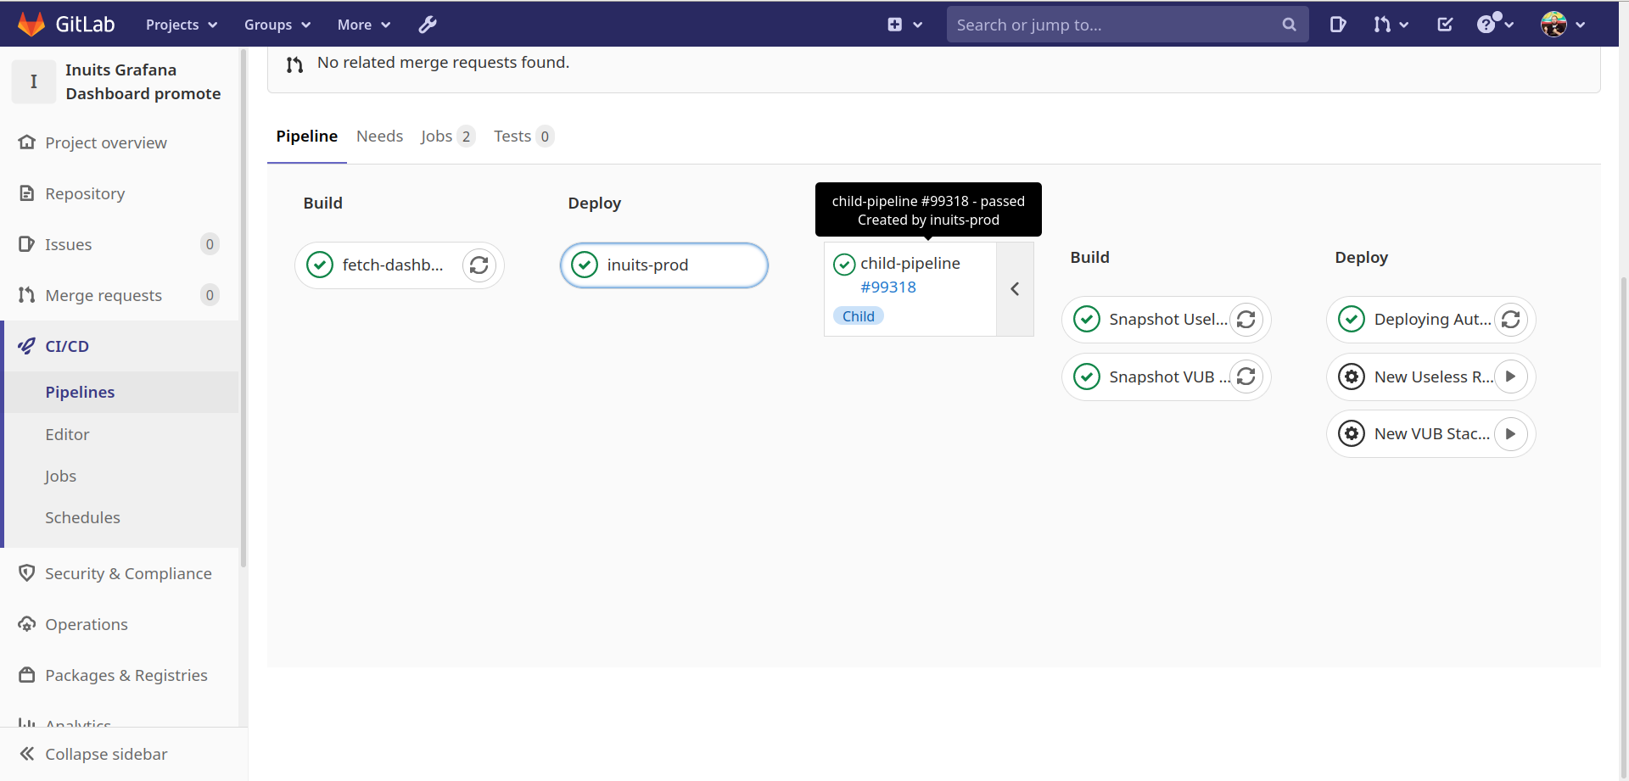Open Inuits Grafana Dashboard promote project

click(x=143, y=81)
